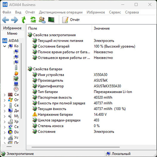This screenshot has width=157, height=157.
Task: Select the Состояние батарей row
Action: 84,46
